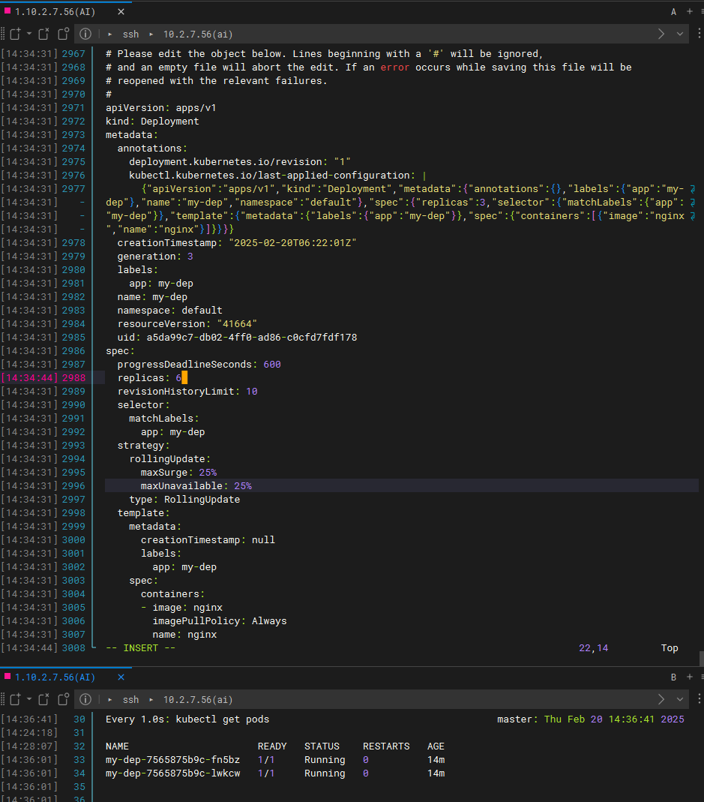Click the 10.2.7.56(ai) host in top address bar
704x802 pixels.
198,34
